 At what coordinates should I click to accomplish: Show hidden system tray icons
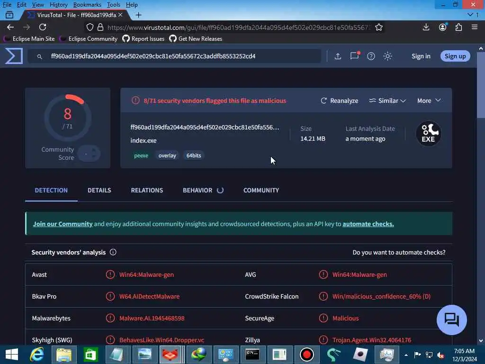pyautogui.click(x=406, y=355)
